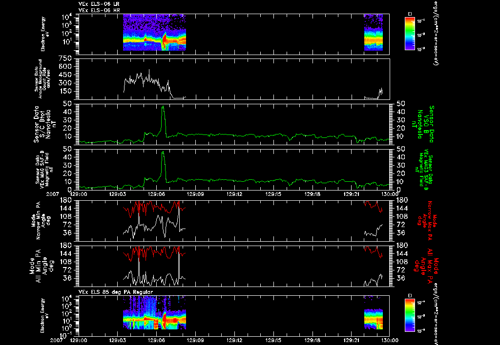This screenshot has width=500, height=345.
Task: Click the 129:06 tick label on bottom axis
Action: (157, 340)
